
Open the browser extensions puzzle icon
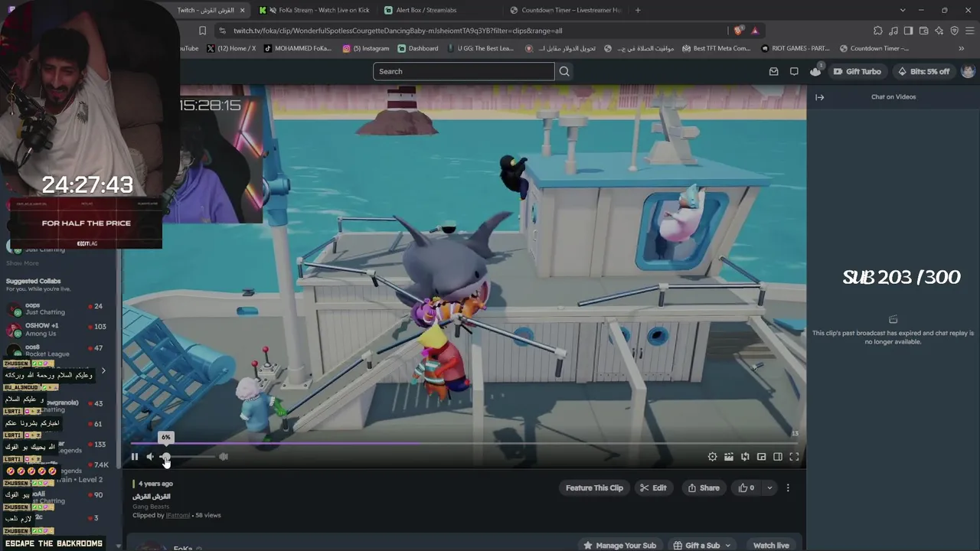[x=877, y=31]
